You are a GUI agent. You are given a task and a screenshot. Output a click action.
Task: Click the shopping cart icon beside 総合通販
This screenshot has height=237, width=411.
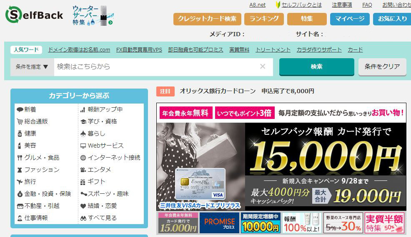pyautogui.click(x=20, y=122)
